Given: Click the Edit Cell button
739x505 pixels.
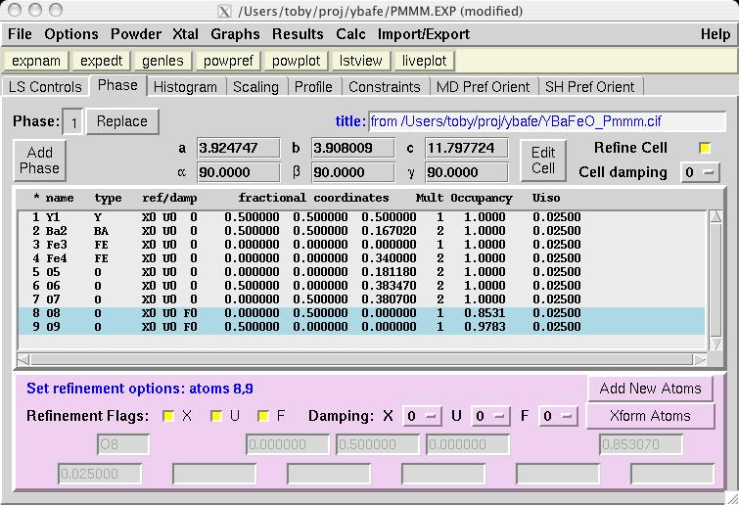Looking at the screenshot, I should point(543,161).
